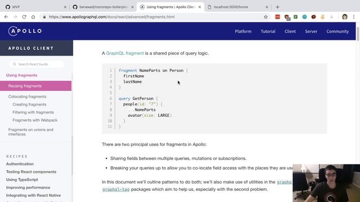
Task: Click the red rectangular extension icon
Action: pyautogui.click(x=277, y=17)
